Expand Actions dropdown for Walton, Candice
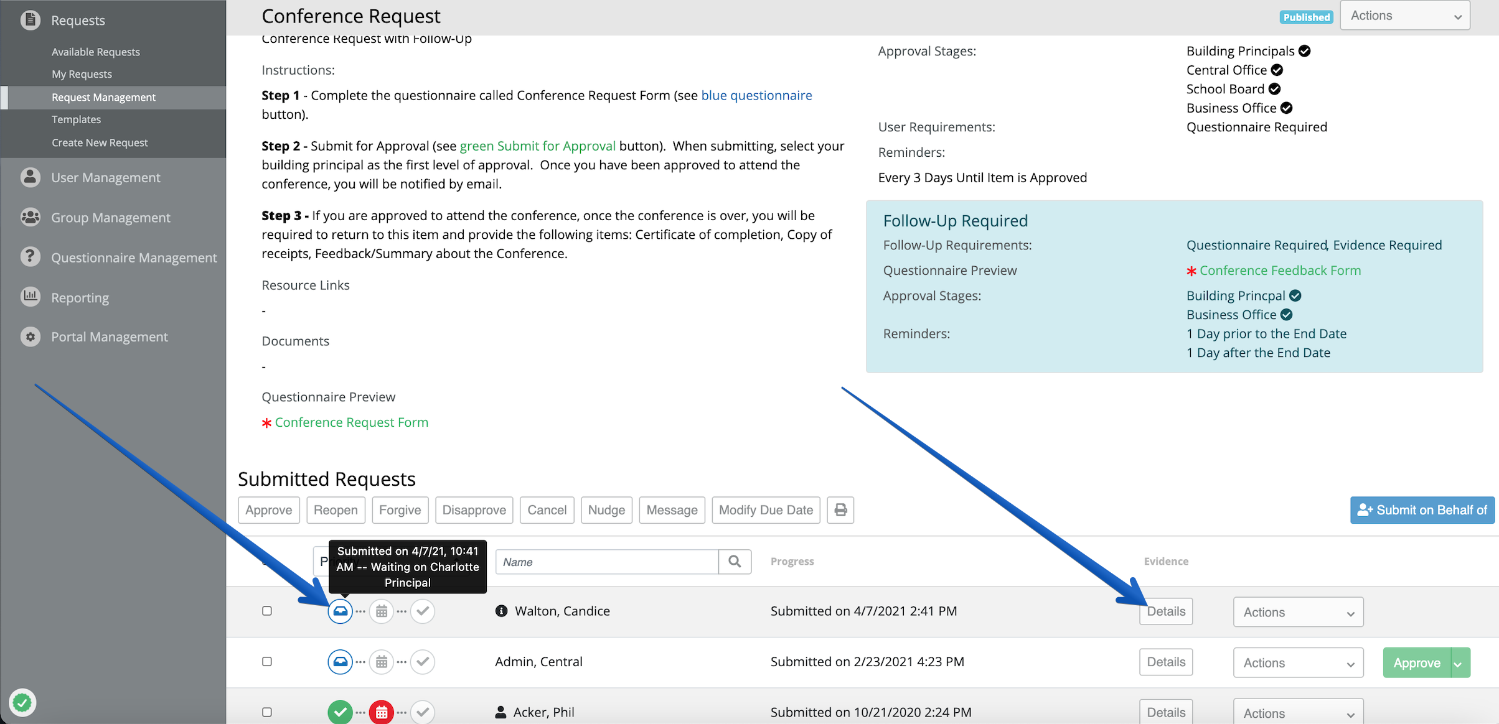Screen dimensions: 1499x724 (x=1298, y=613)
